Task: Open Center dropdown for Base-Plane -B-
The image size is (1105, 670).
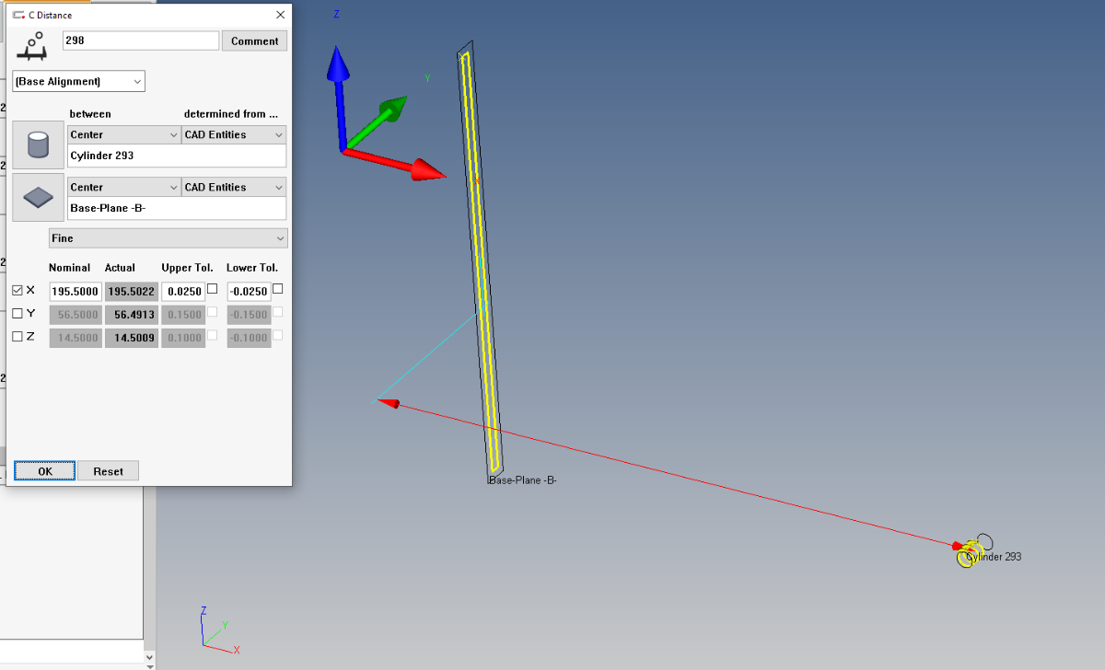Action: point(124,187)
